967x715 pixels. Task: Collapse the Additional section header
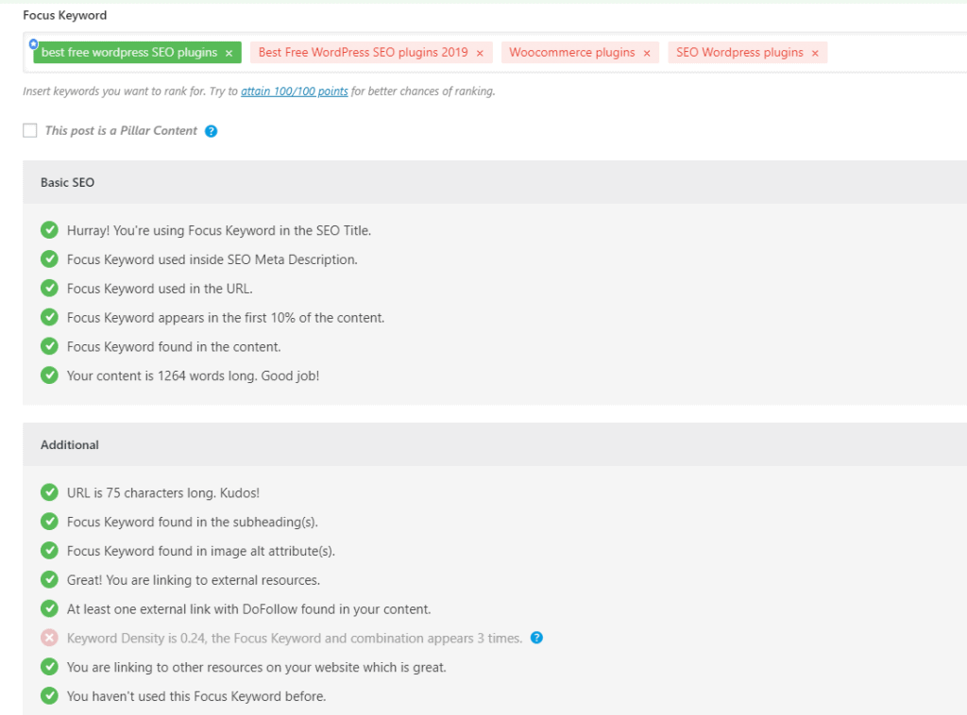(x=495, y=444)
